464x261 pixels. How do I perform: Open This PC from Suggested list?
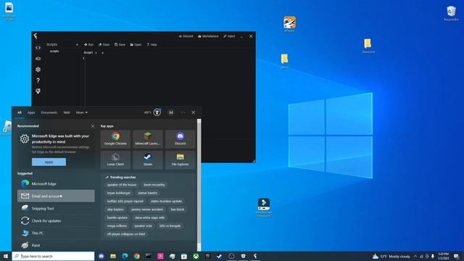point(56,233)
